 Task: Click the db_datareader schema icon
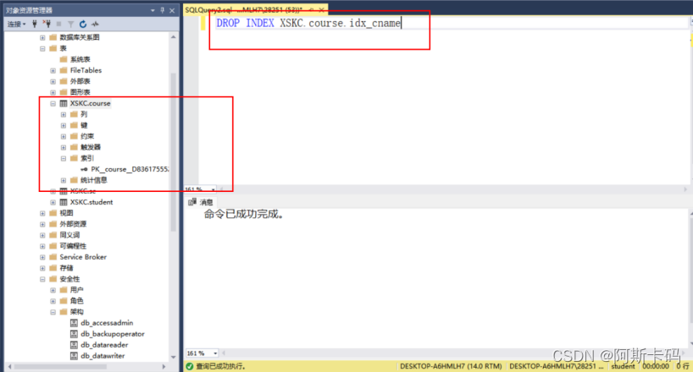click(x=75, y=345)
